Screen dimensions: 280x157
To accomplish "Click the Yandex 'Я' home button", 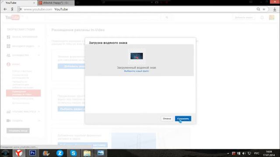I will coord(12,9).
